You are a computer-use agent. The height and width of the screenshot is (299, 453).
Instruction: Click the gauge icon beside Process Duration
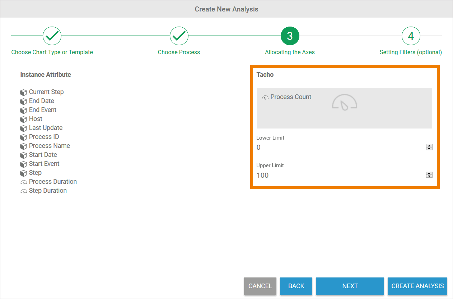click(23, 182)
